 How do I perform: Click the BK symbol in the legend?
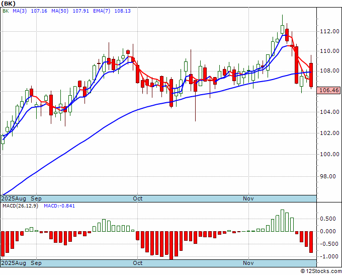pyautogui.click(x=6, y=11)
